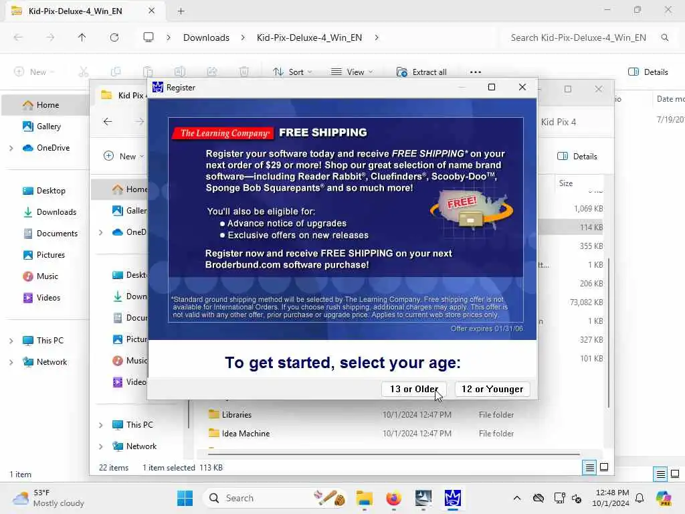Select Home in left navigation pane

point(46,105)
